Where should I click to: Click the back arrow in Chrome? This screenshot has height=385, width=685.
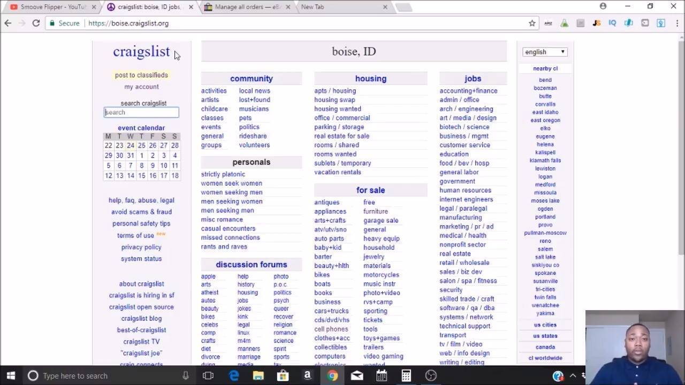pos(8,23)
